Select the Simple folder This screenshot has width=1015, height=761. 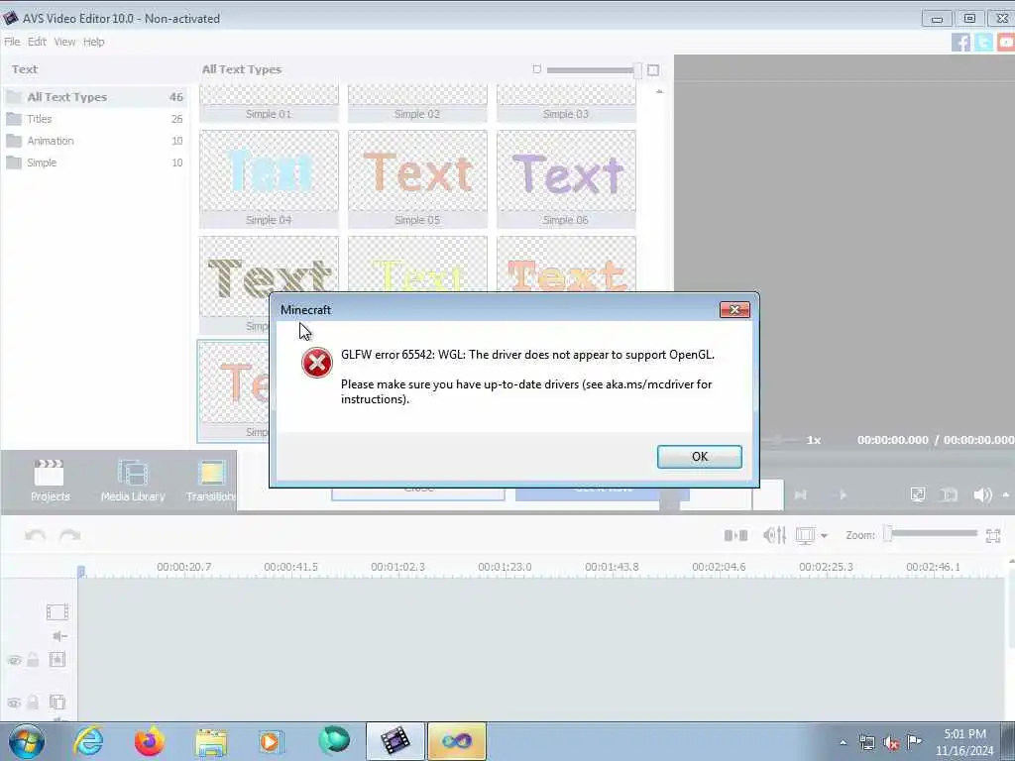point(94,163)
